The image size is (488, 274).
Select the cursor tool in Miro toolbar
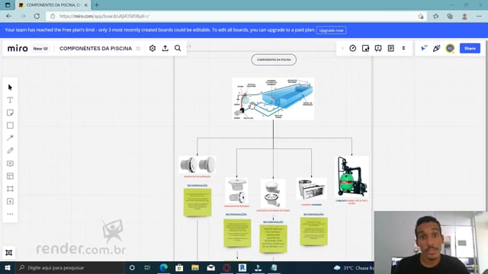10,88
